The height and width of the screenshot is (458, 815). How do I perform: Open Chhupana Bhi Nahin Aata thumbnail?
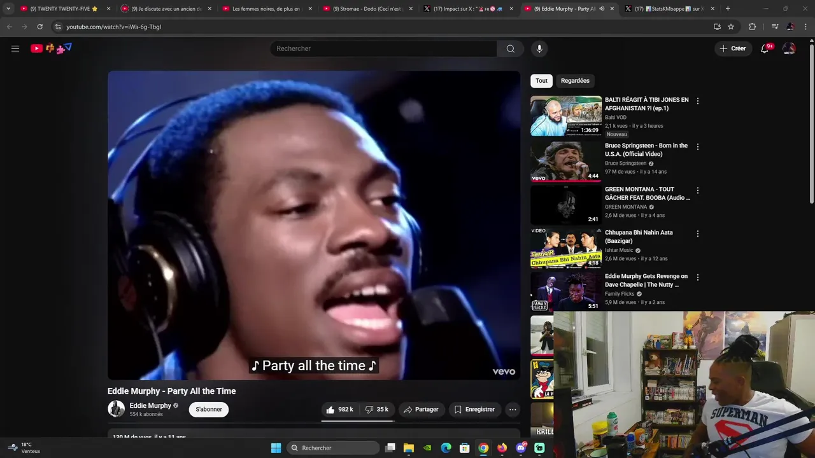pos(566,249)
